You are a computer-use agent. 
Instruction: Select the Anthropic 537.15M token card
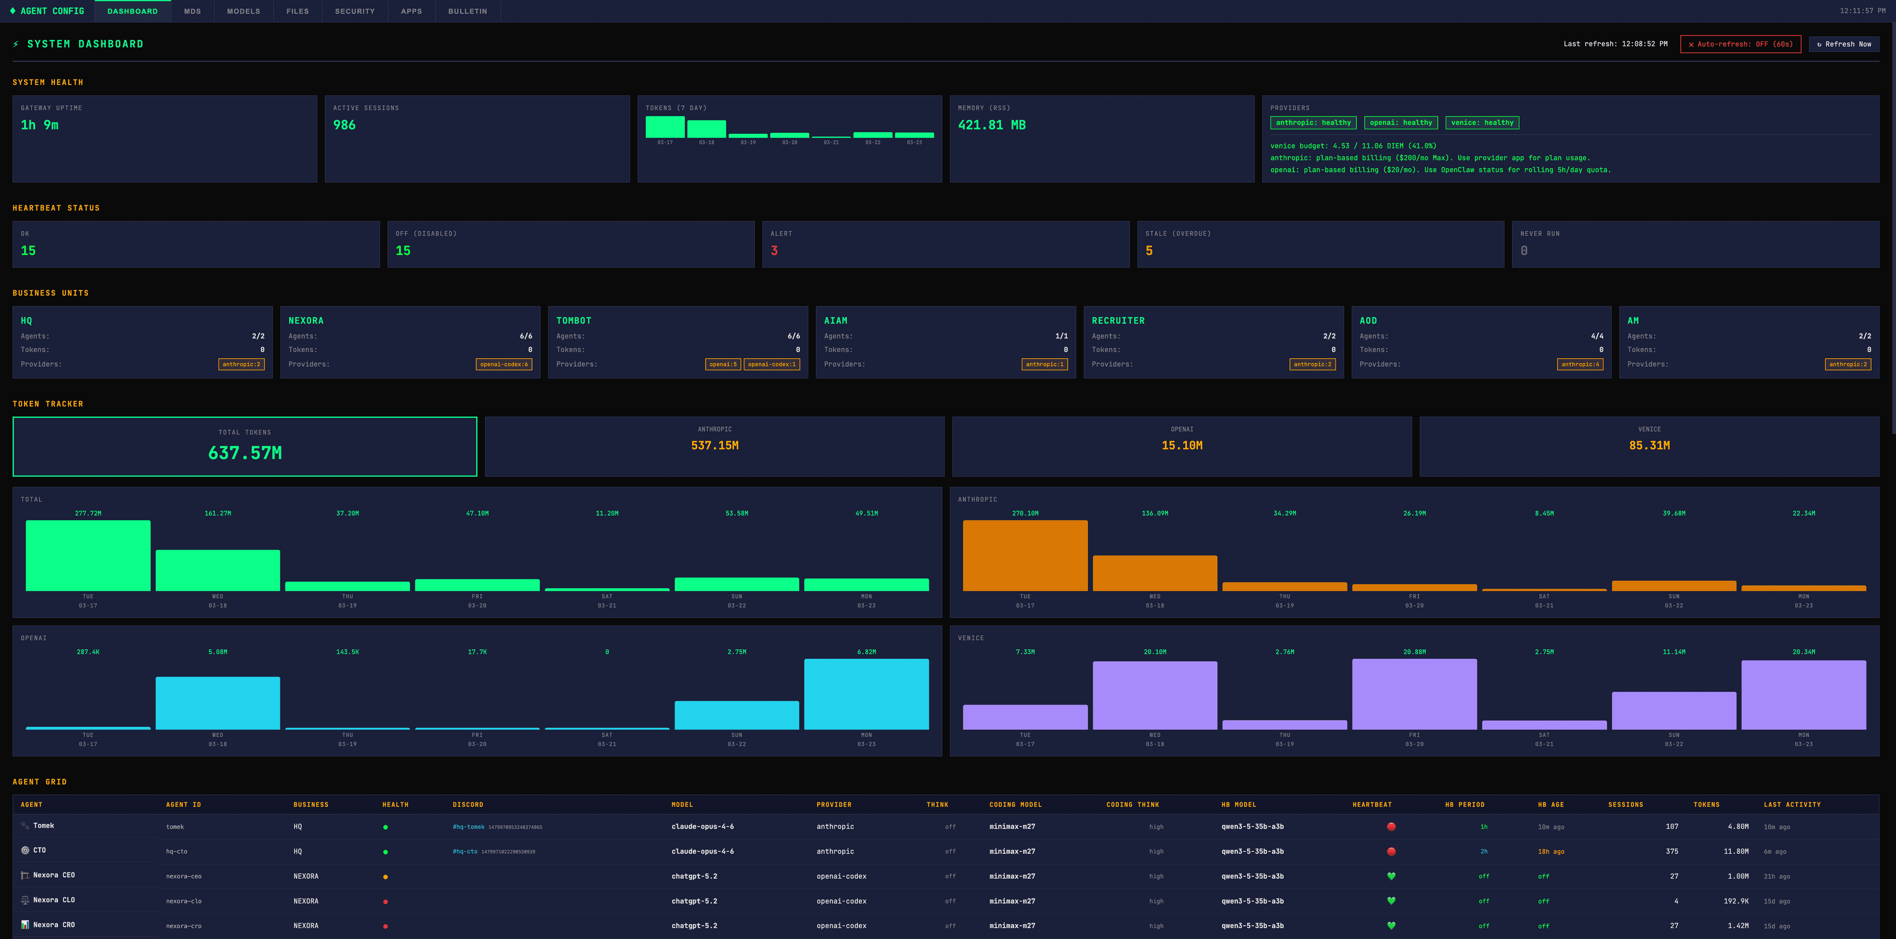click(714, 447)
